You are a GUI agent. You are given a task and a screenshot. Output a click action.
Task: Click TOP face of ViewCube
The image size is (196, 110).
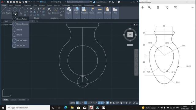[x=130, y=35]
